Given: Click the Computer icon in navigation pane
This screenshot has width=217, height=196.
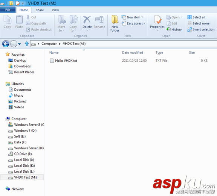Looking at the screenshot, I should point(8,119).
